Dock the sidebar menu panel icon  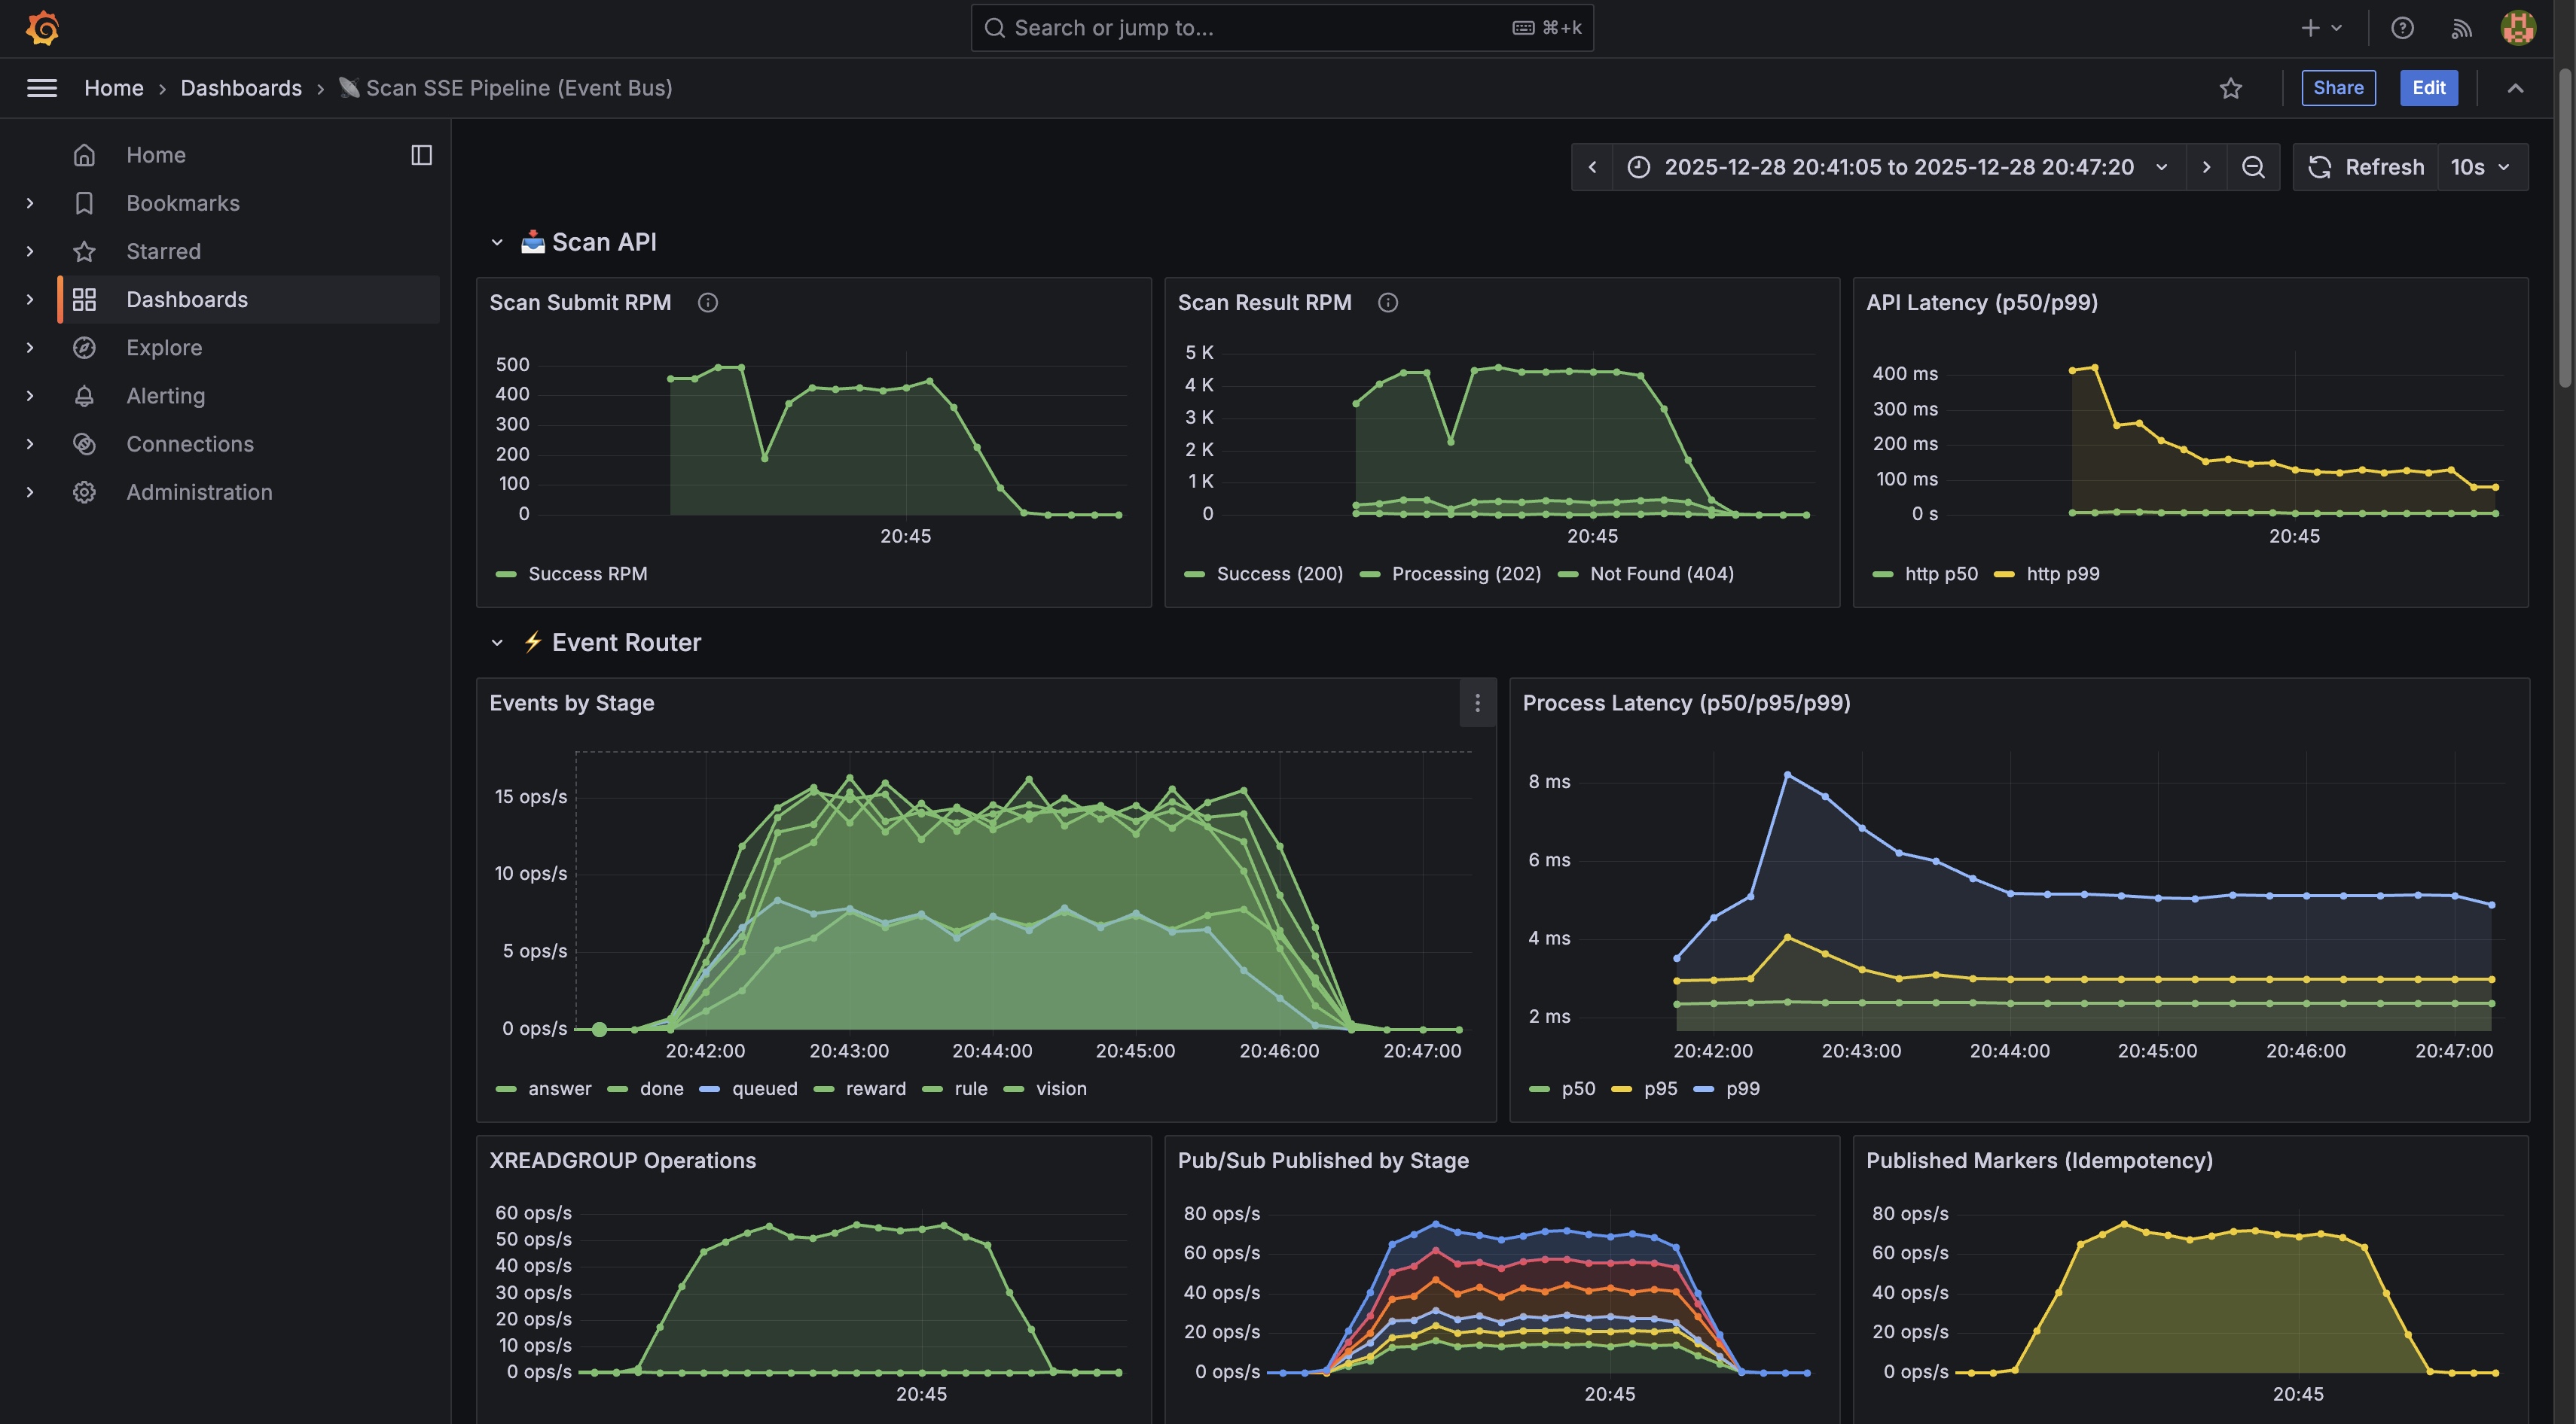[421, 155]
